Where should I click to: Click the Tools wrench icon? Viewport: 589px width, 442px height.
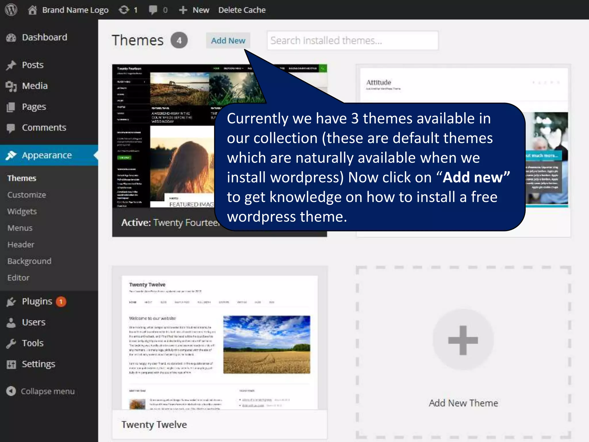tap(11, 344)
